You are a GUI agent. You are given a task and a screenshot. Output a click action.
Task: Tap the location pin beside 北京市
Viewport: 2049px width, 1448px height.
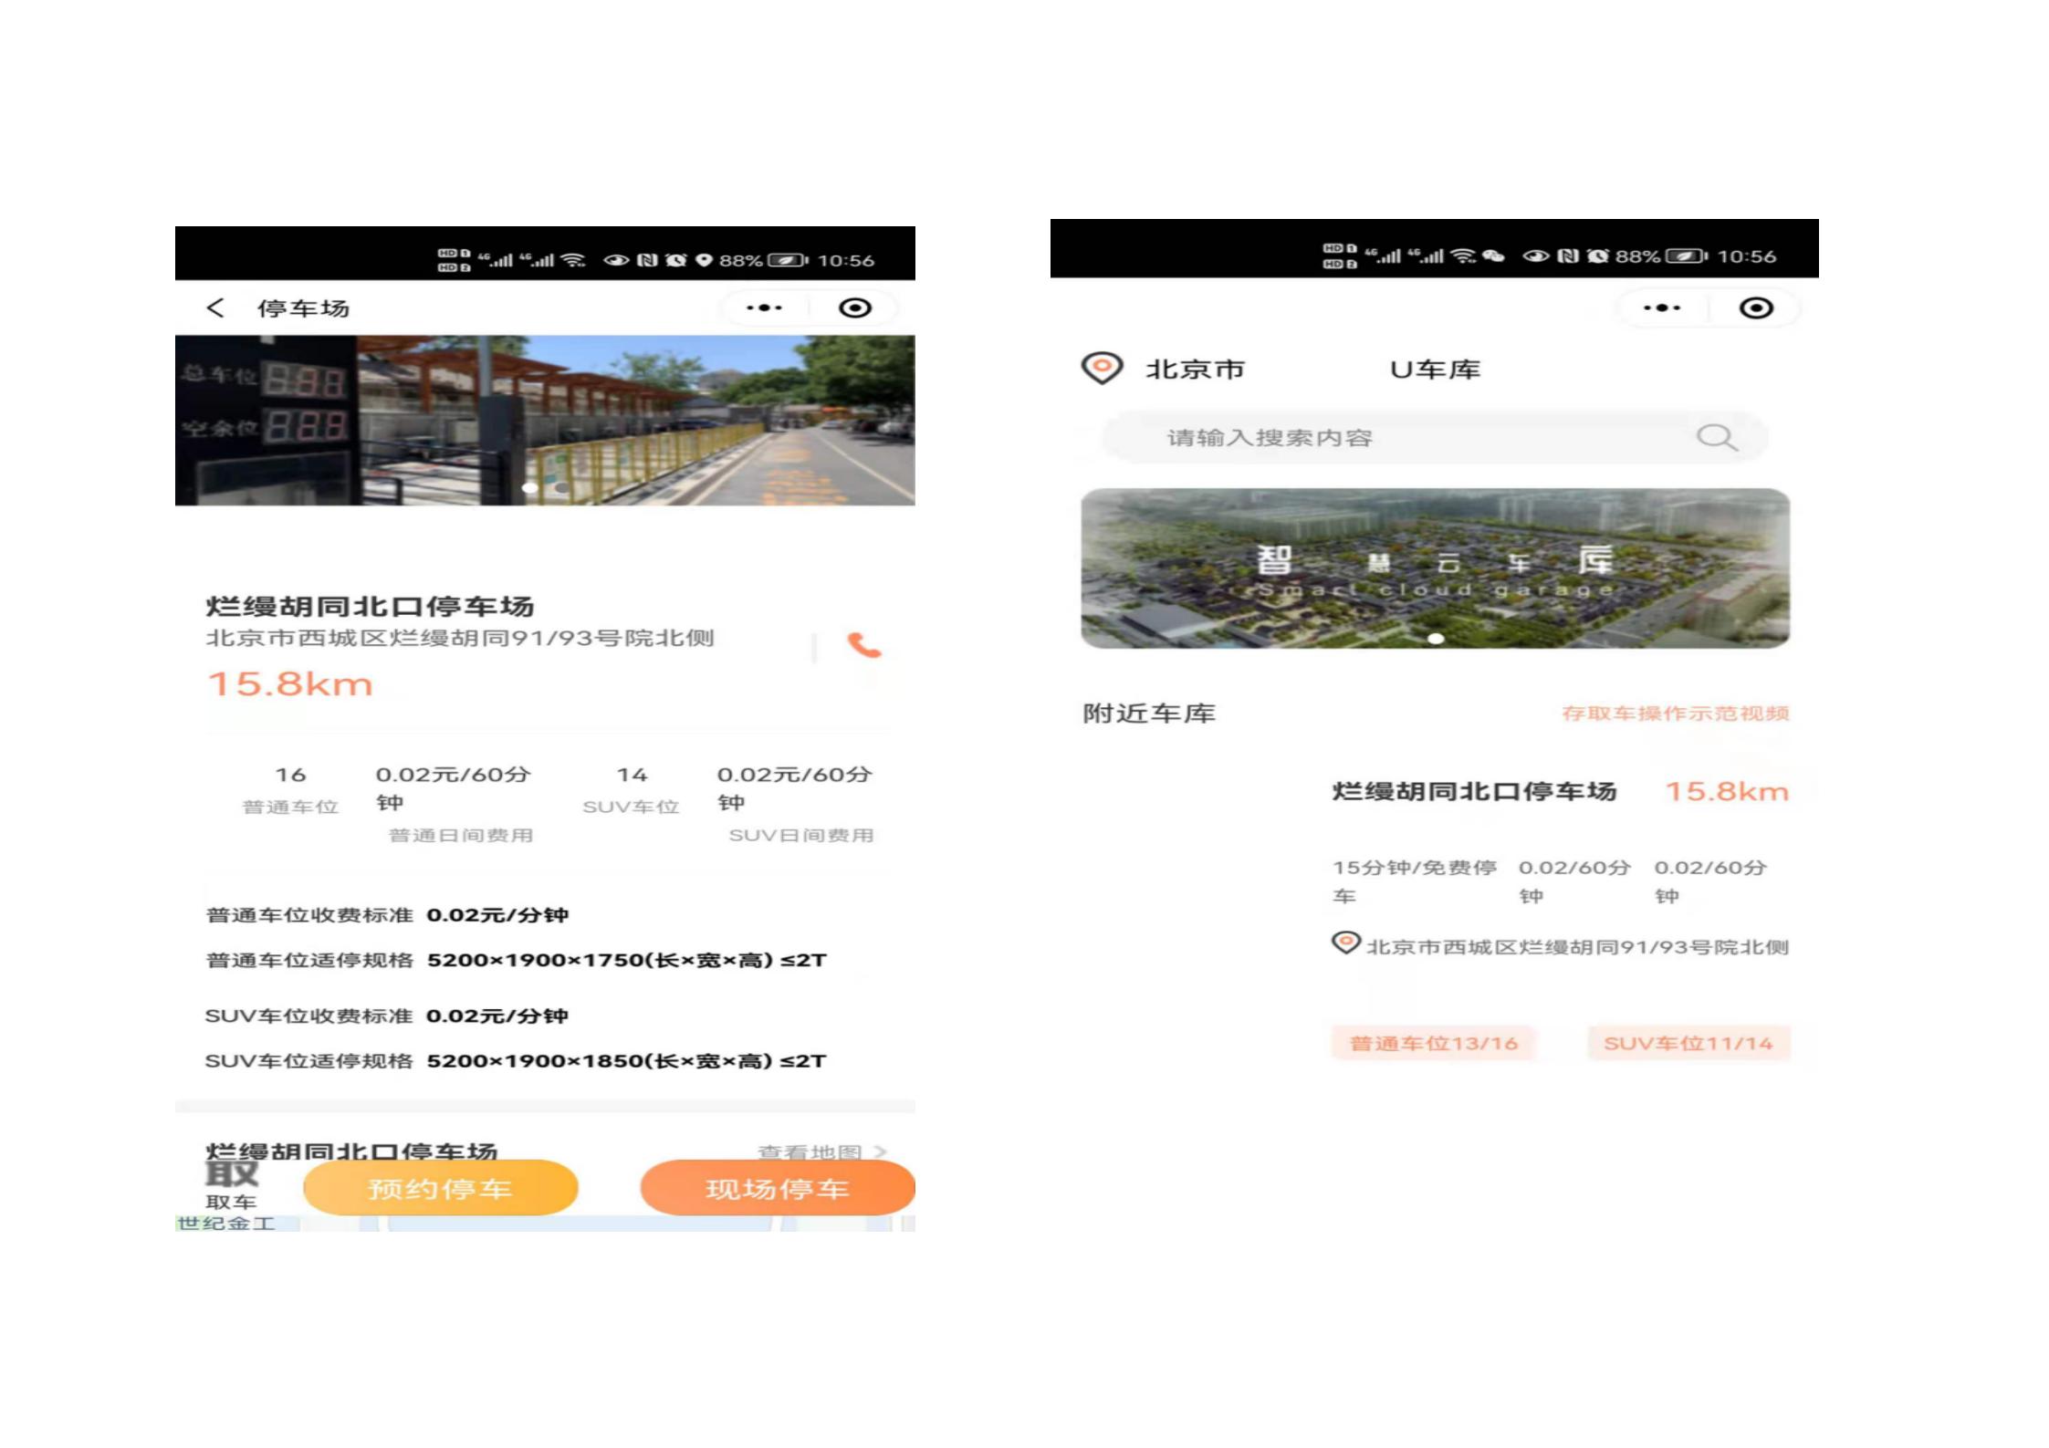pyautogui.click(x=1102, y=369)
